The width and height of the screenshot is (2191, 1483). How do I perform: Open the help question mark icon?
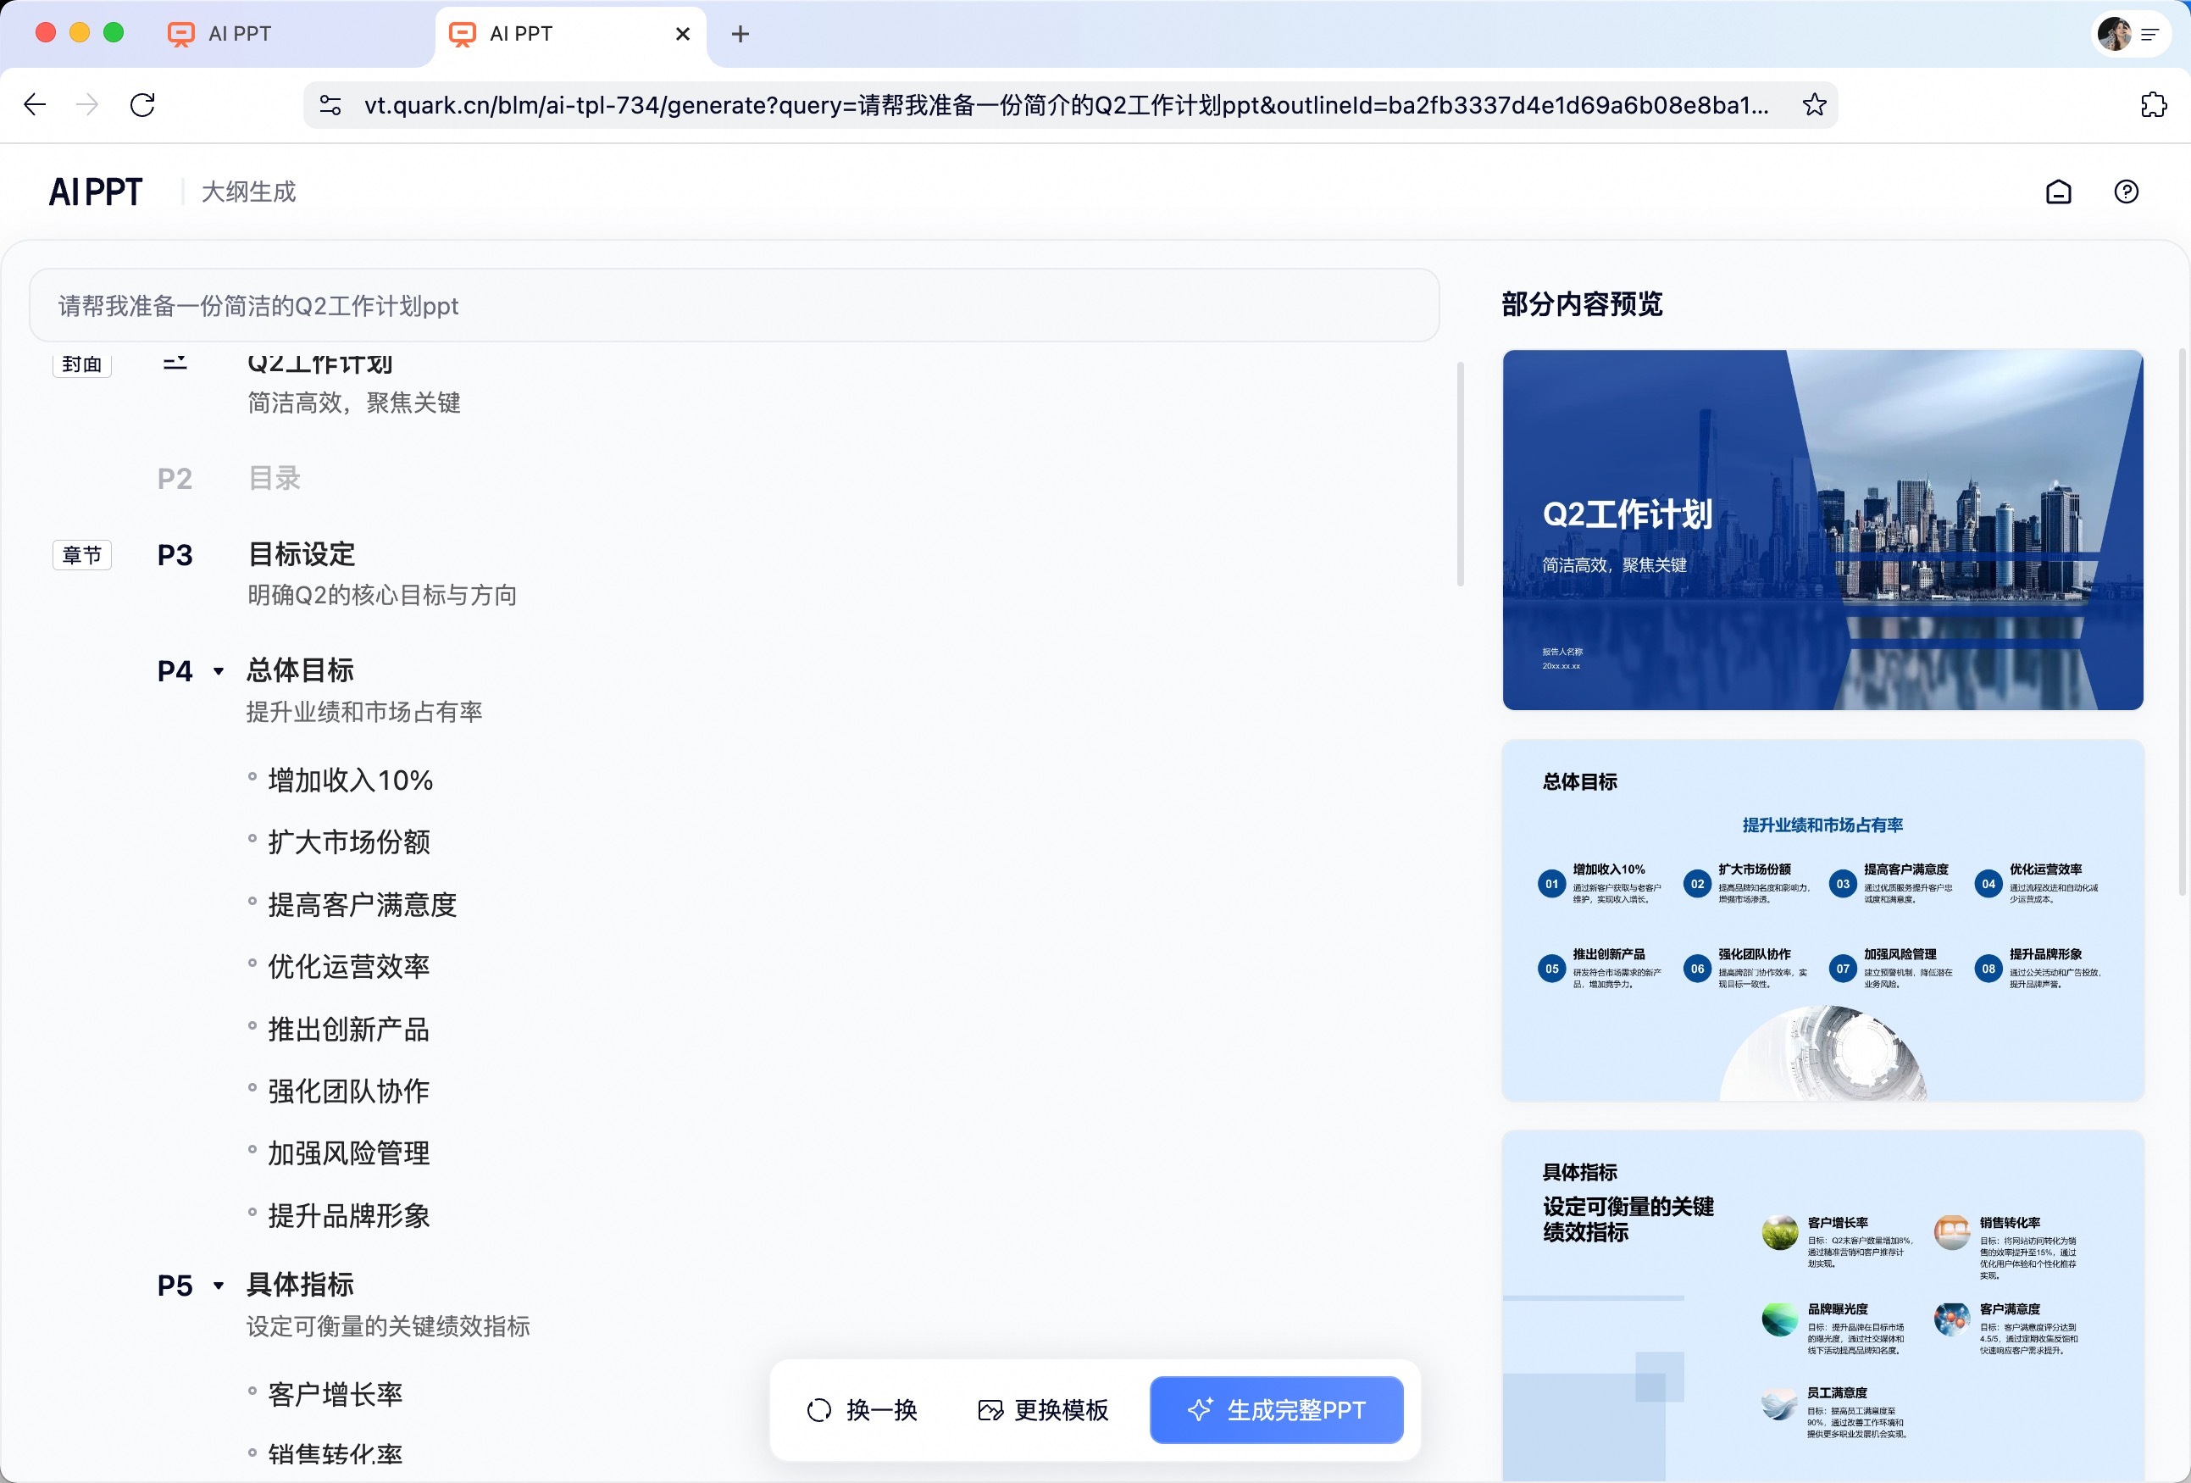pos(2126,192)
